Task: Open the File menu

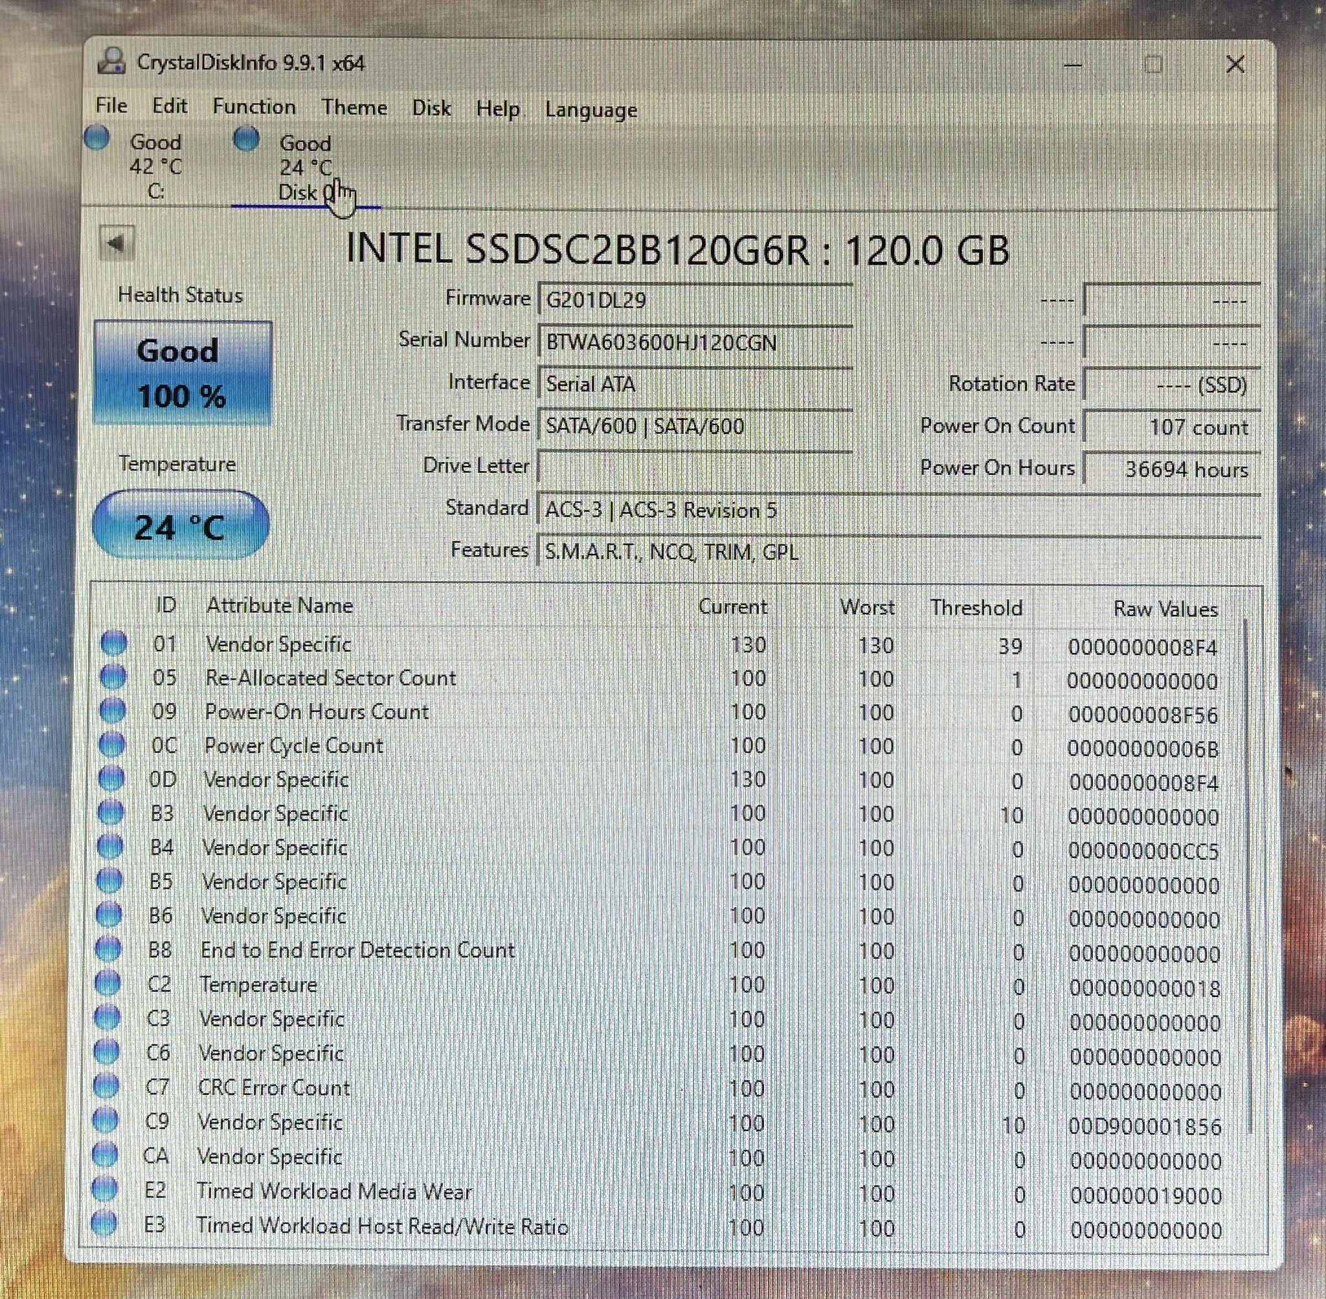Action: tap(111, 106)
